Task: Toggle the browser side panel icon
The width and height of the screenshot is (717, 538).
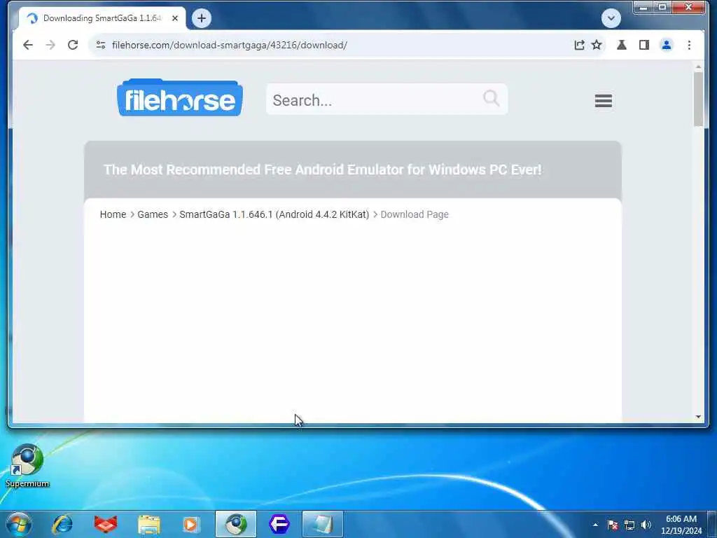Action: (x=644, y=45)
